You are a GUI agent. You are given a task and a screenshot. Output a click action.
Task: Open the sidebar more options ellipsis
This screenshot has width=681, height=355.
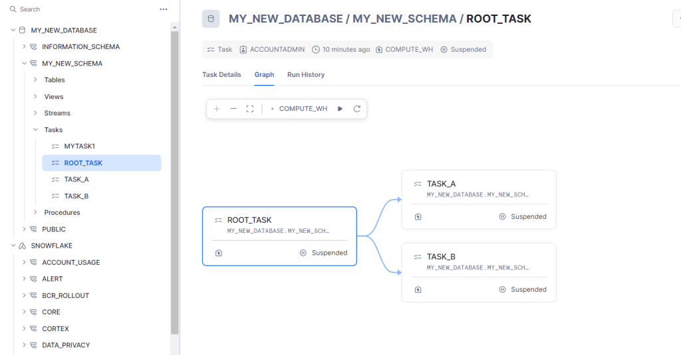(x=164, y=9)
